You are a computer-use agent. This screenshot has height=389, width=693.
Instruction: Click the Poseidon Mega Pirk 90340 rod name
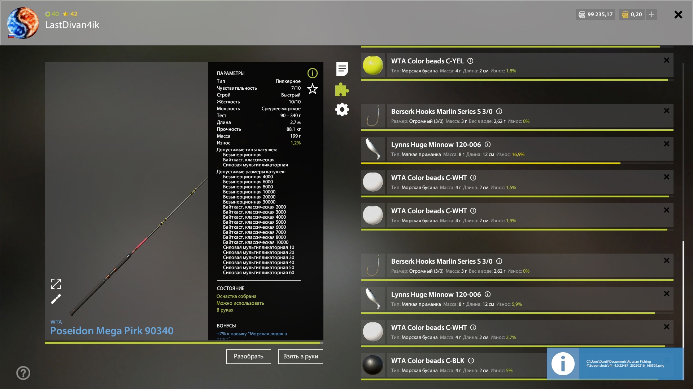(x=112, y=331)
